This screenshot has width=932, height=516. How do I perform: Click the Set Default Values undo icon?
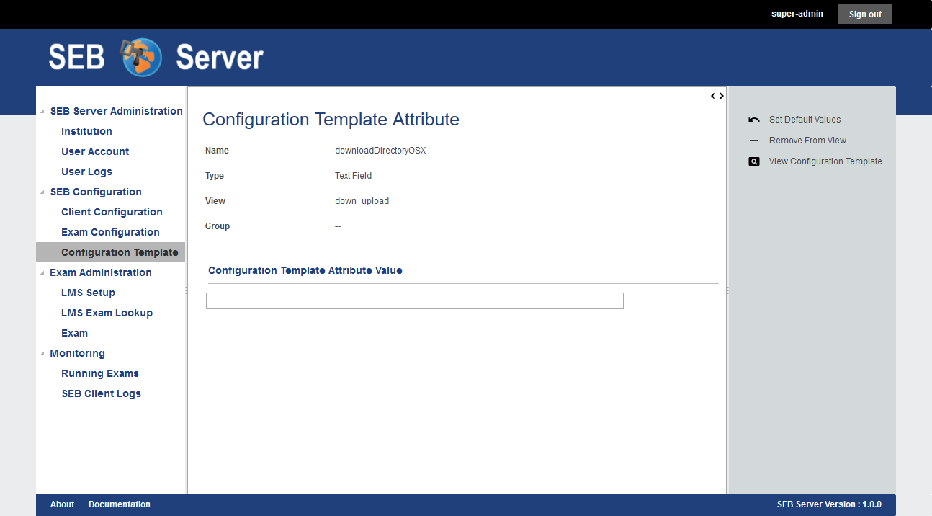[x=754, y=120]
